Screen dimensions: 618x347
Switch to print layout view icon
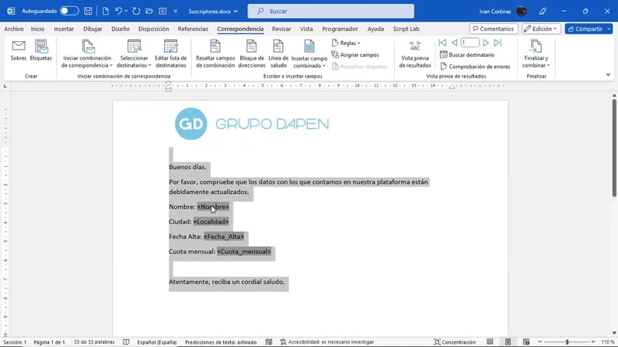pos(508,342)
